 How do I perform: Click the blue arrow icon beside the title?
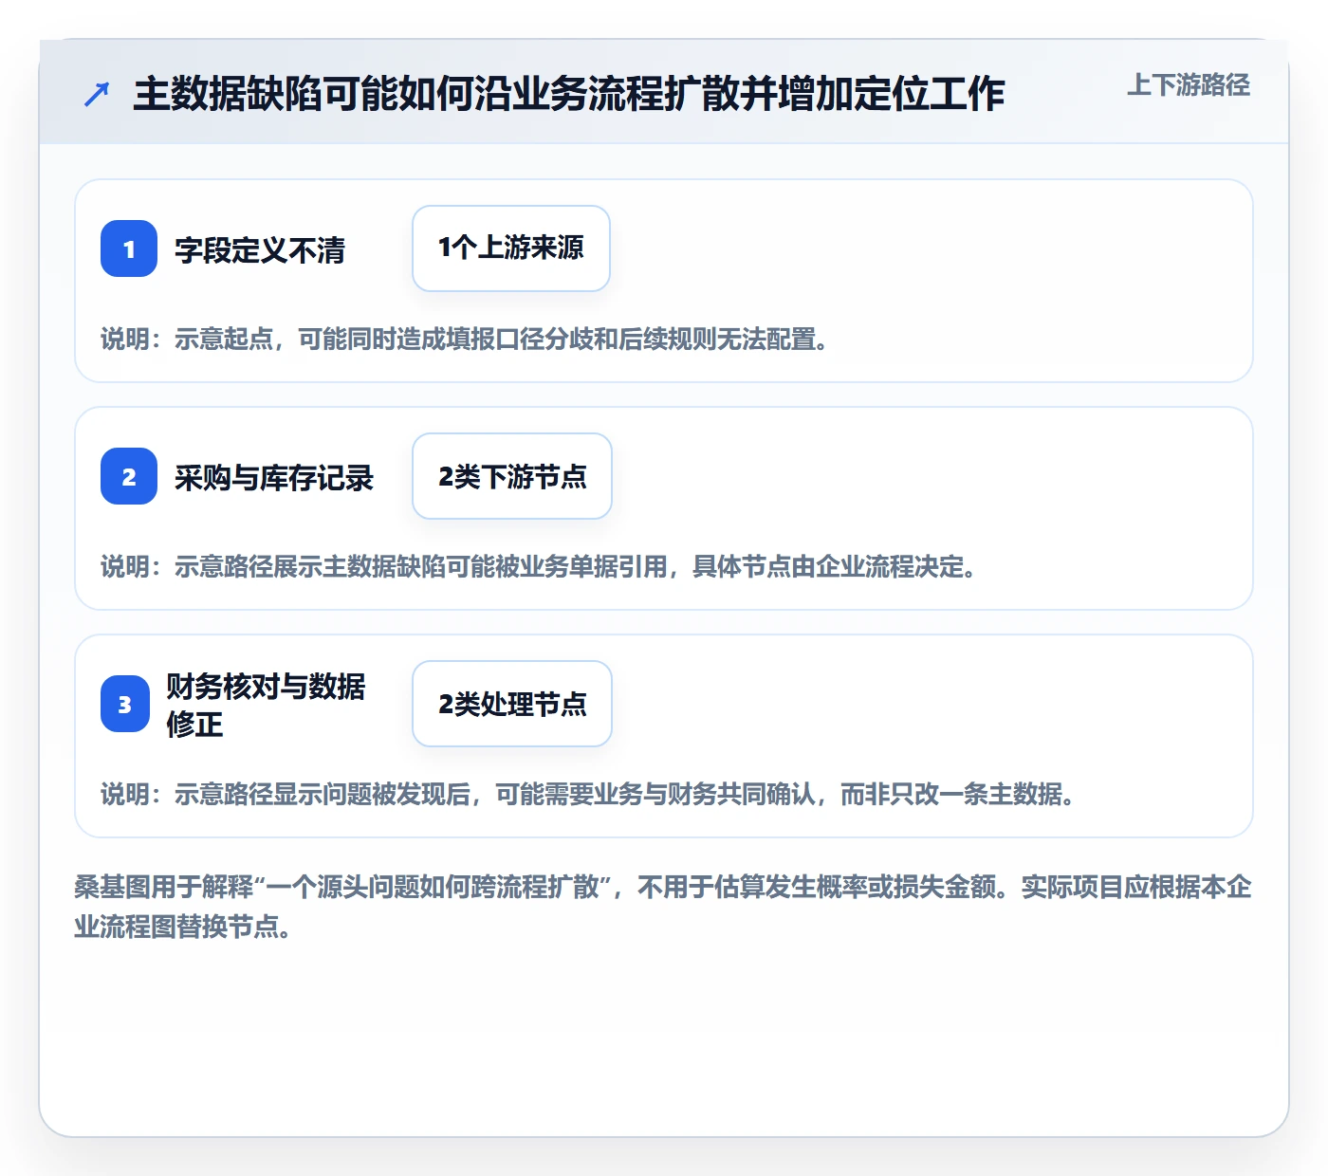point(97,94)
